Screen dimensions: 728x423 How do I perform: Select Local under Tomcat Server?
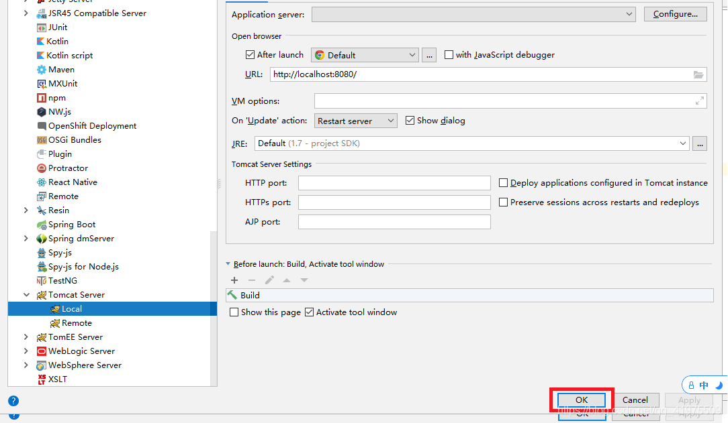(x=112, y=309)
